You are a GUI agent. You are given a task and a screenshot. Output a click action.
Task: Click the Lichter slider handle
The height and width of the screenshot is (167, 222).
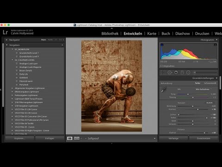[179, 115]
